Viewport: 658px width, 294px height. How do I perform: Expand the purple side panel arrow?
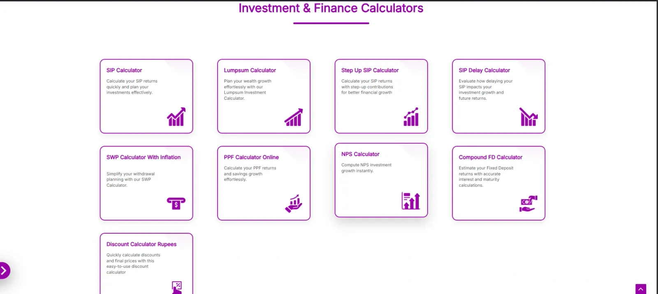coord(4,270)
